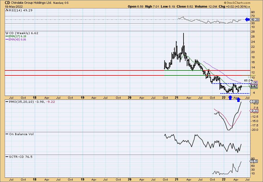Click the black dash before PMO(35,20,10)
Image resolution: width=263 pixels, height=182 pixels.
(7, 102)
